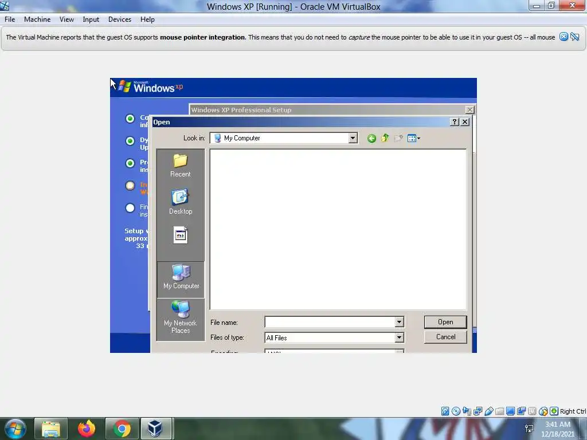Click inside the File name field
The image size is (587, 440).
tap(330, 322)
